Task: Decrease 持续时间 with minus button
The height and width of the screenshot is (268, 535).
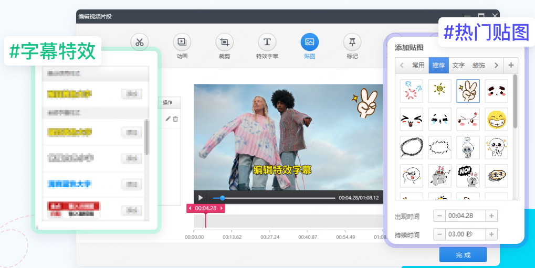Action: click(x=439, y=234)
